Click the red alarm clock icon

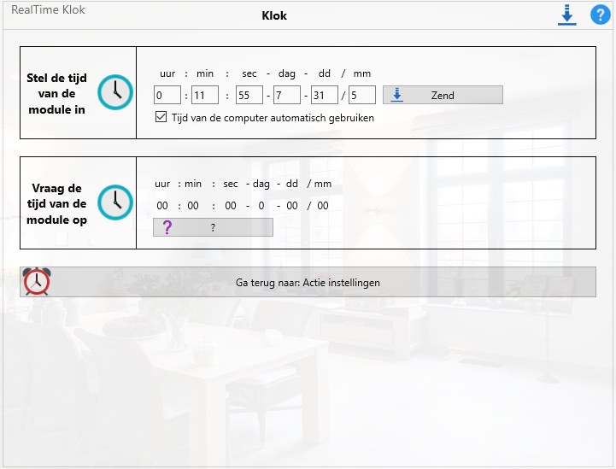click(x=37, y=282)
